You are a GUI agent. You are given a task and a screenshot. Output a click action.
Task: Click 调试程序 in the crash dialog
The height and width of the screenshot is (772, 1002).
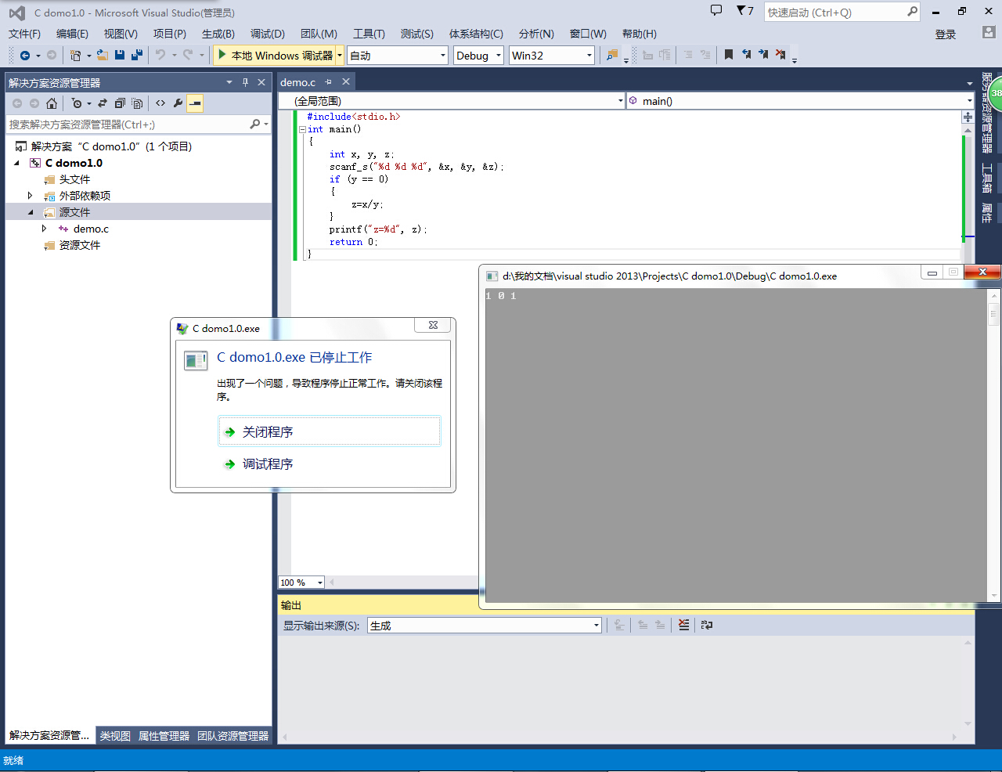coord(330,464)
